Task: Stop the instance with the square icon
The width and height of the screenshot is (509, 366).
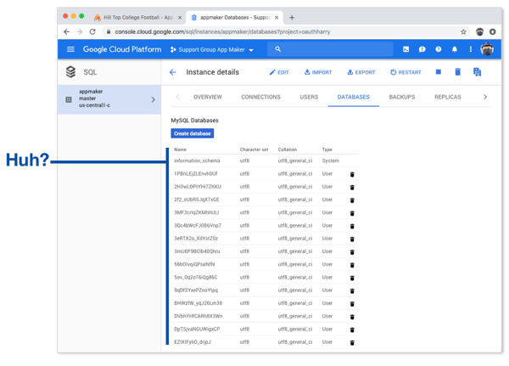Action: pyautogui.click(x=439, y=72)
